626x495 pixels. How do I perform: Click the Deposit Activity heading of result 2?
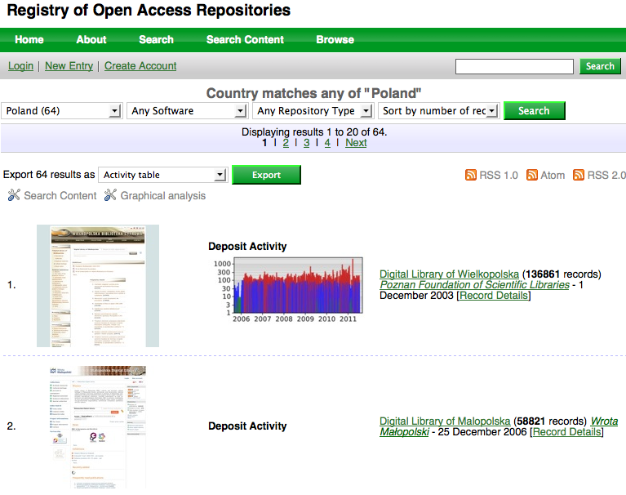(x=247, y=426)
